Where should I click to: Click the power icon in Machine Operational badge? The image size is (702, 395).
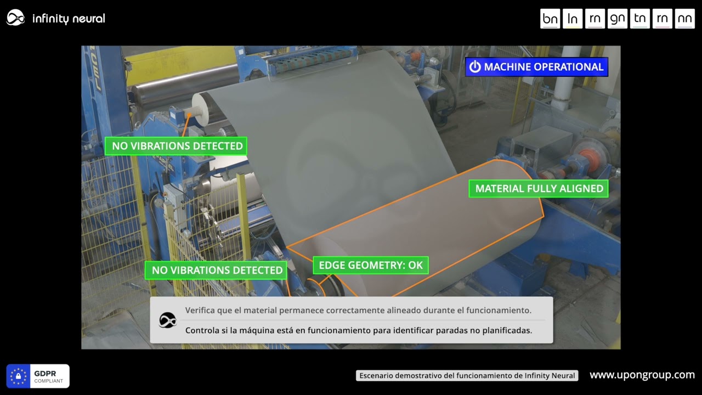[475, 67]
